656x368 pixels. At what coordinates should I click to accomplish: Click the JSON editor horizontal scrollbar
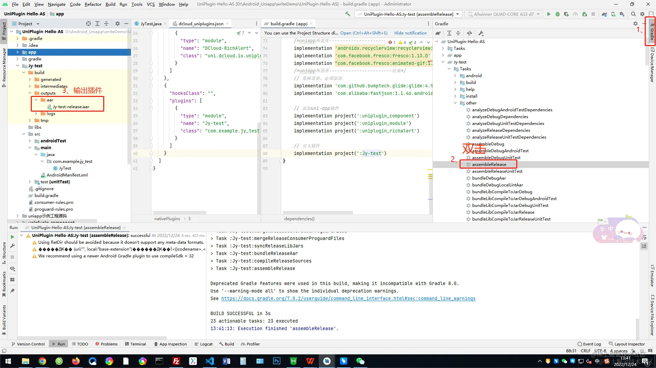[179, 213]
